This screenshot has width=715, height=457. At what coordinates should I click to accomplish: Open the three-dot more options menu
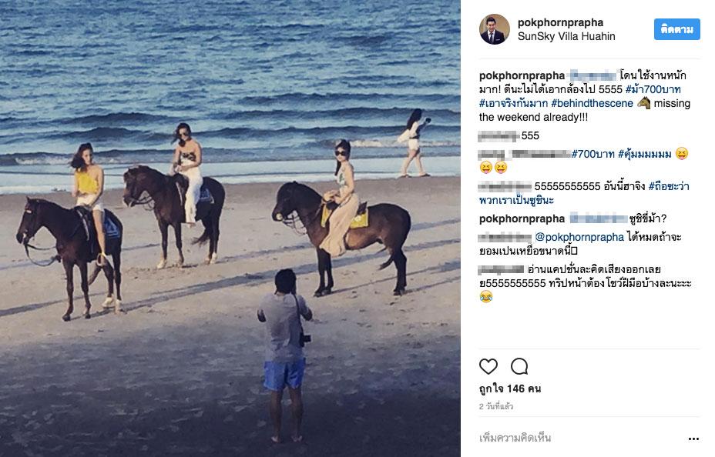693,439
